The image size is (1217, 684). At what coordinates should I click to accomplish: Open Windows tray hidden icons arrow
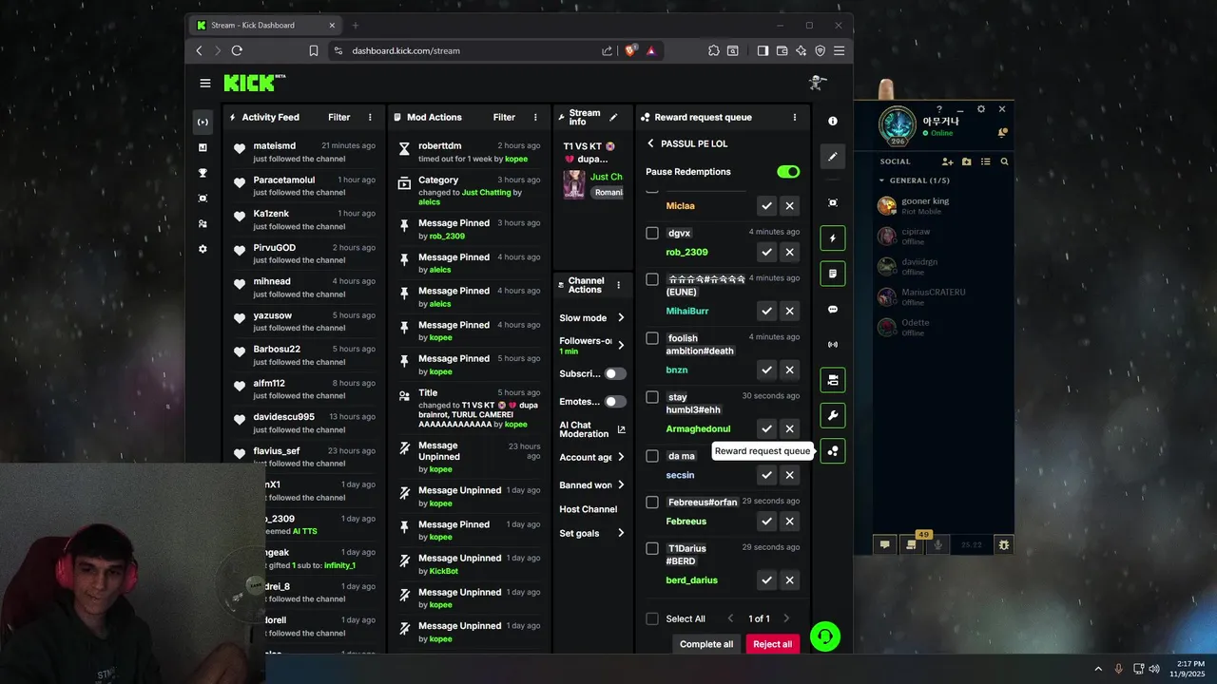pyautogui.click(x=1098, y=669)
